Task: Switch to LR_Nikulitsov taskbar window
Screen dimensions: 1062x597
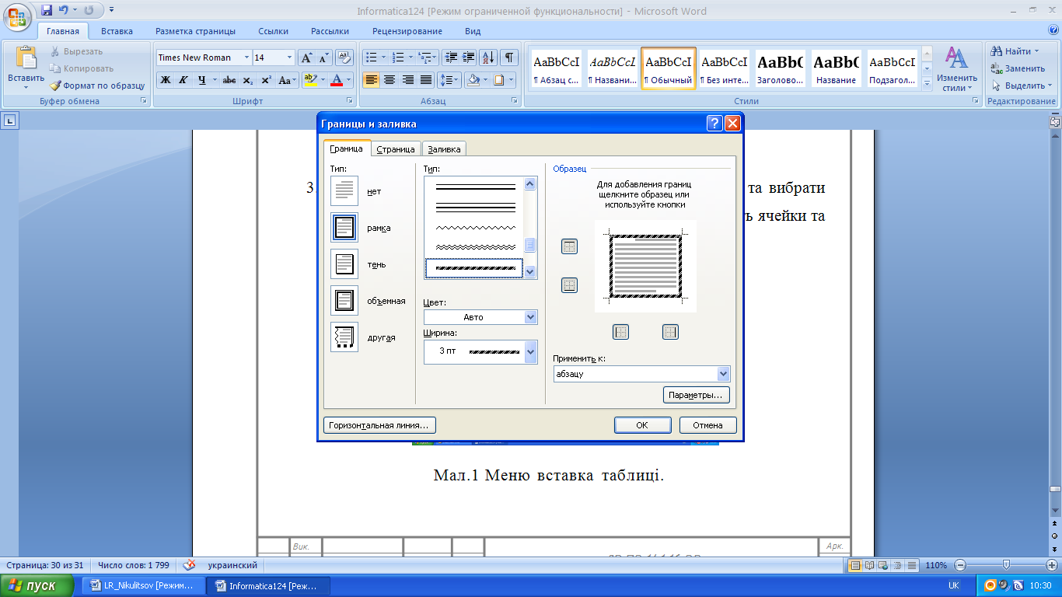Action: 144,585
